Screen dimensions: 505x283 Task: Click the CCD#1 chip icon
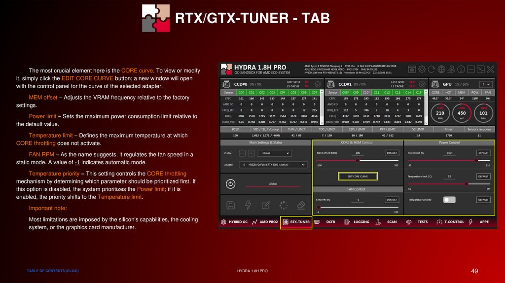(x=331, y=84)
